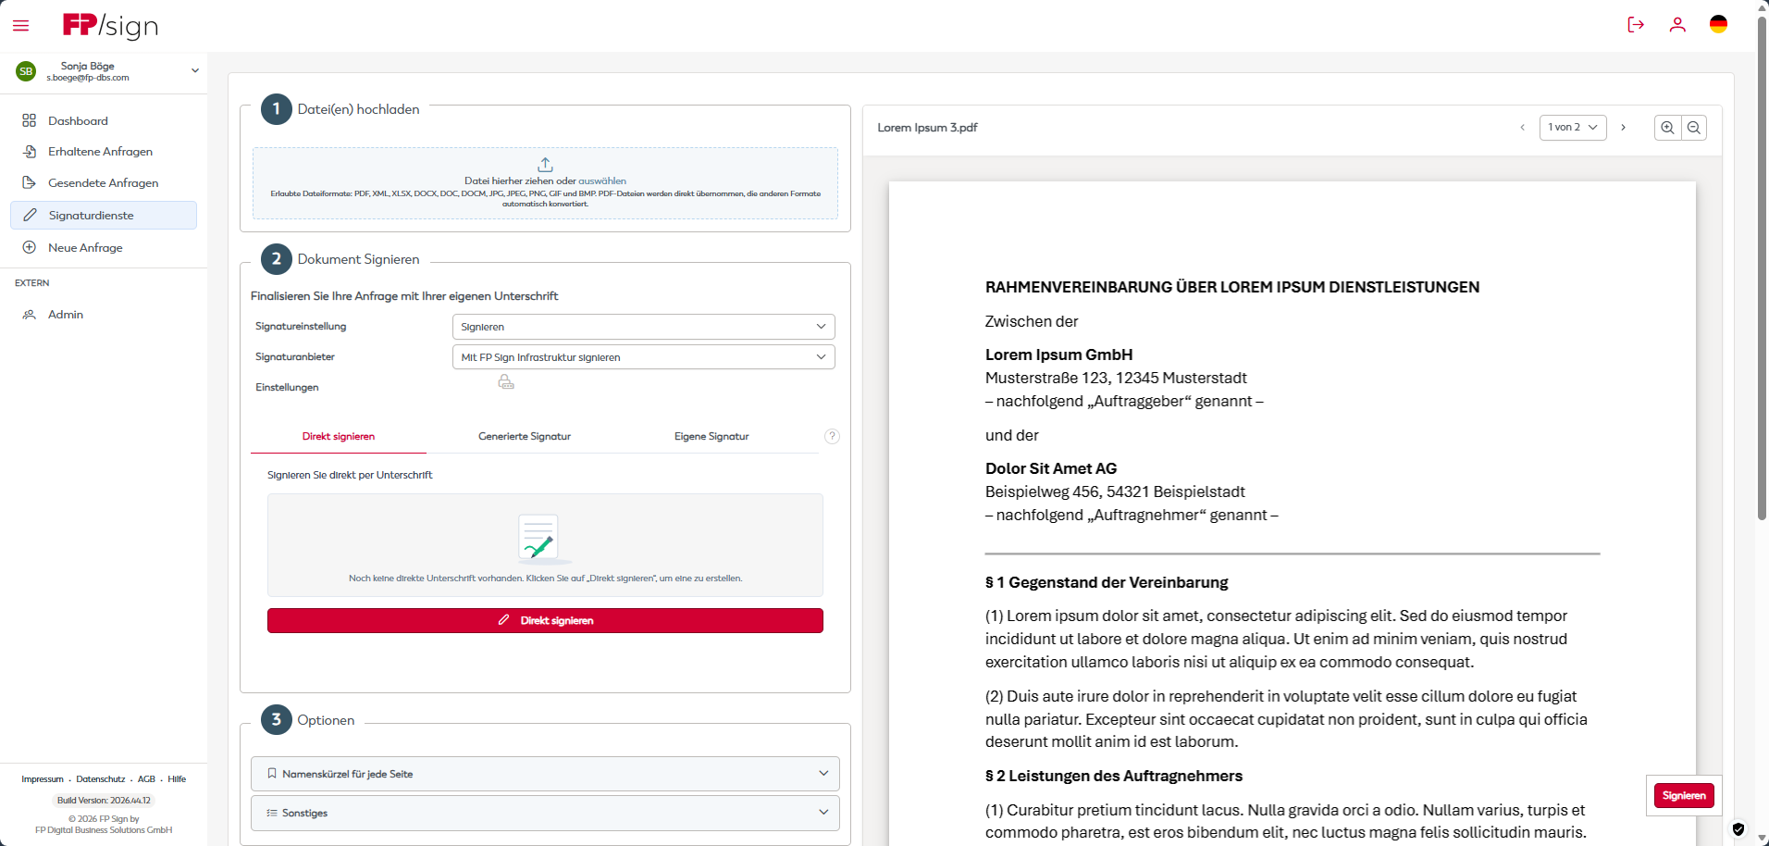Open the hamburger menu icon
Viewport: 1769px width, 846px height.
(20, 26)
